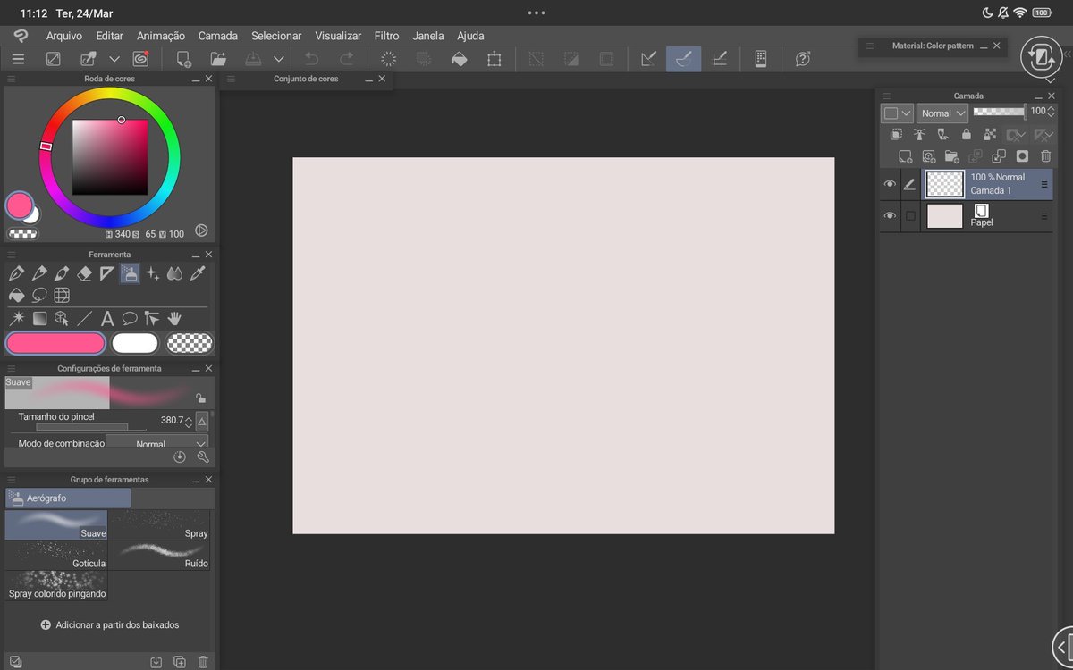This screenshot has height=670, width=1073.
Task: Toggle Lock layer in Camada panel
Action: pyautogui.click(x=966, y=134)
